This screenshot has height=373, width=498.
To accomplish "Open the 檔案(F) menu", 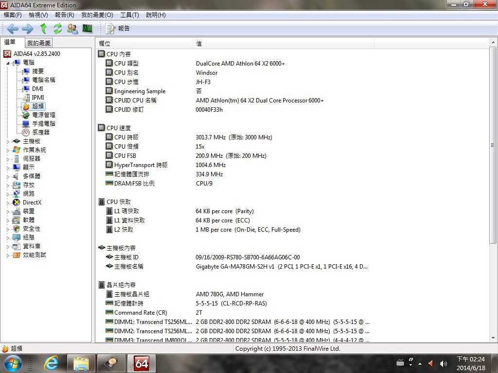I will click(x=13, y=15).
